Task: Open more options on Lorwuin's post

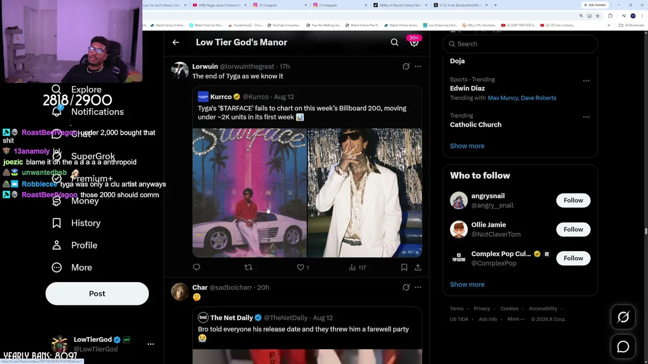Action: (x=418, y=66)
